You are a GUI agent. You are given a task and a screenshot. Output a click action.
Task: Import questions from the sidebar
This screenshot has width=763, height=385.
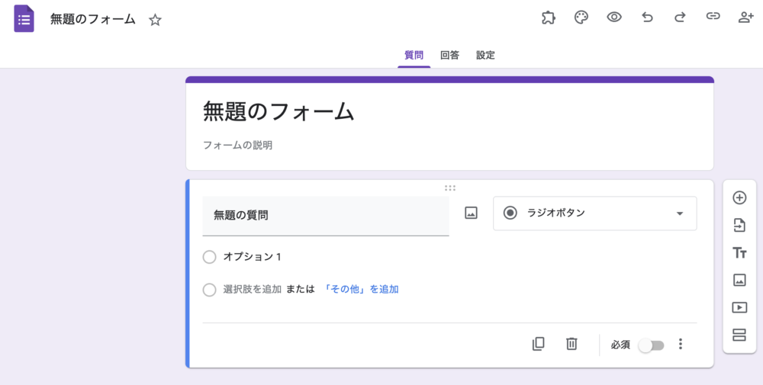(739, 226)
